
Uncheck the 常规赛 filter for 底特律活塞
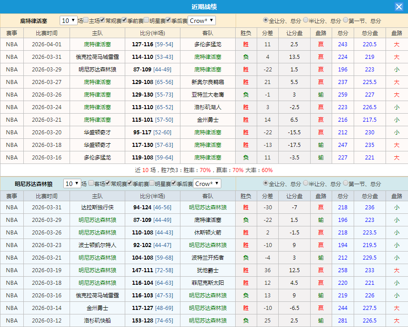point(102,20)
